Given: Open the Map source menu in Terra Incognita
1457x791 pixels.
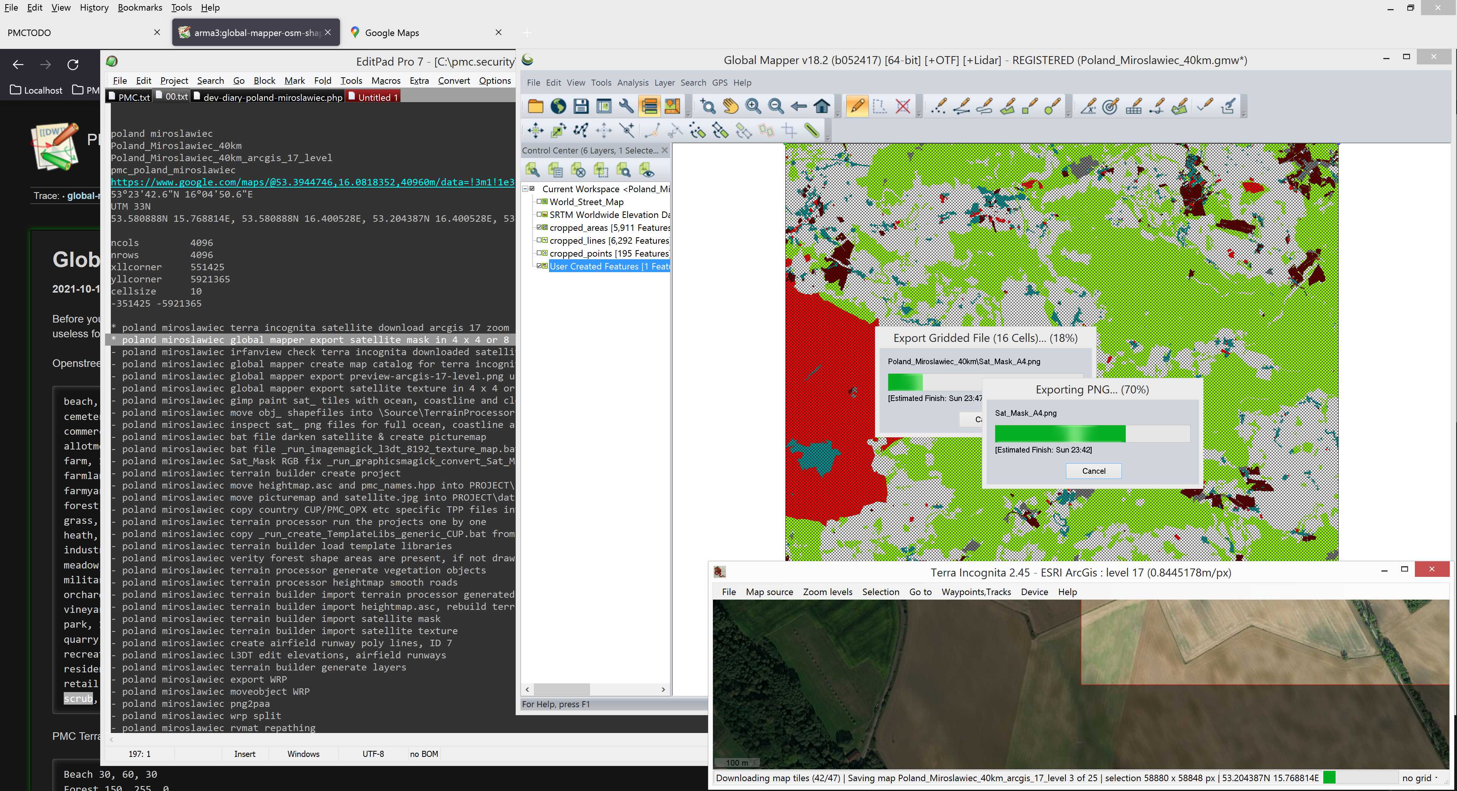Looking at the screenshot, I should (x=769, y=592).
